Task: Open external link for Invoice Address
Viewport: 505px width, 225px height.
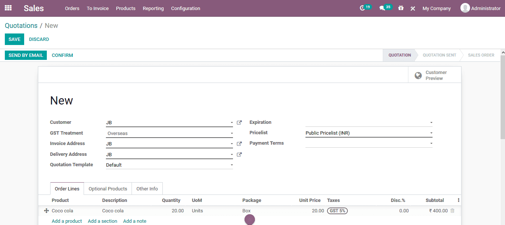Action: (x=239, y=144)
